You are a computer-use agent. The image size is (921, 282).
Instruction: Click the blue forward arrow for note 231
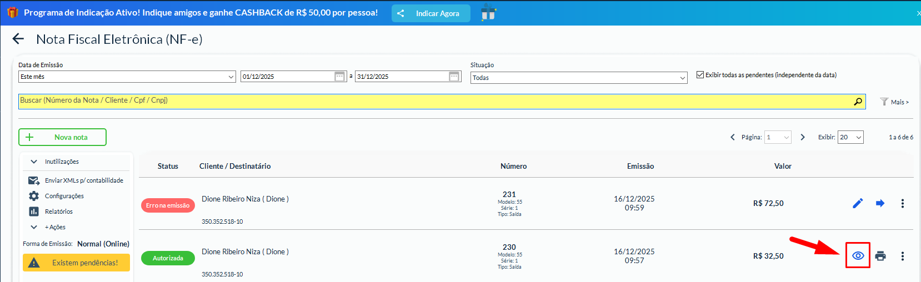(x=880, y=203)
